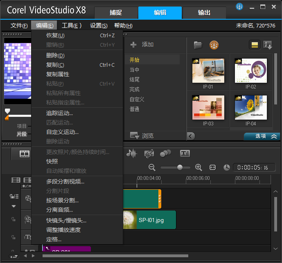The width and height of the screenshot is (282, 263).
Task: Select 多段分割视频 menu item
Action: tap(77, 181)
